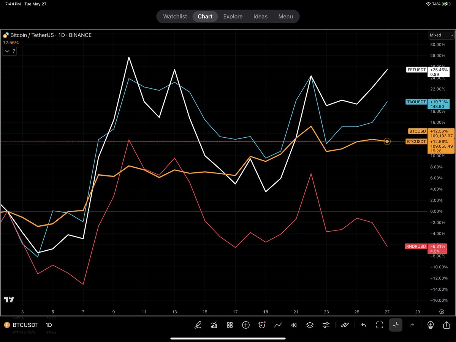The height and width of the screenshot is (342, 456).
Task: Open chart type selector icon
Action: [214, 325]
